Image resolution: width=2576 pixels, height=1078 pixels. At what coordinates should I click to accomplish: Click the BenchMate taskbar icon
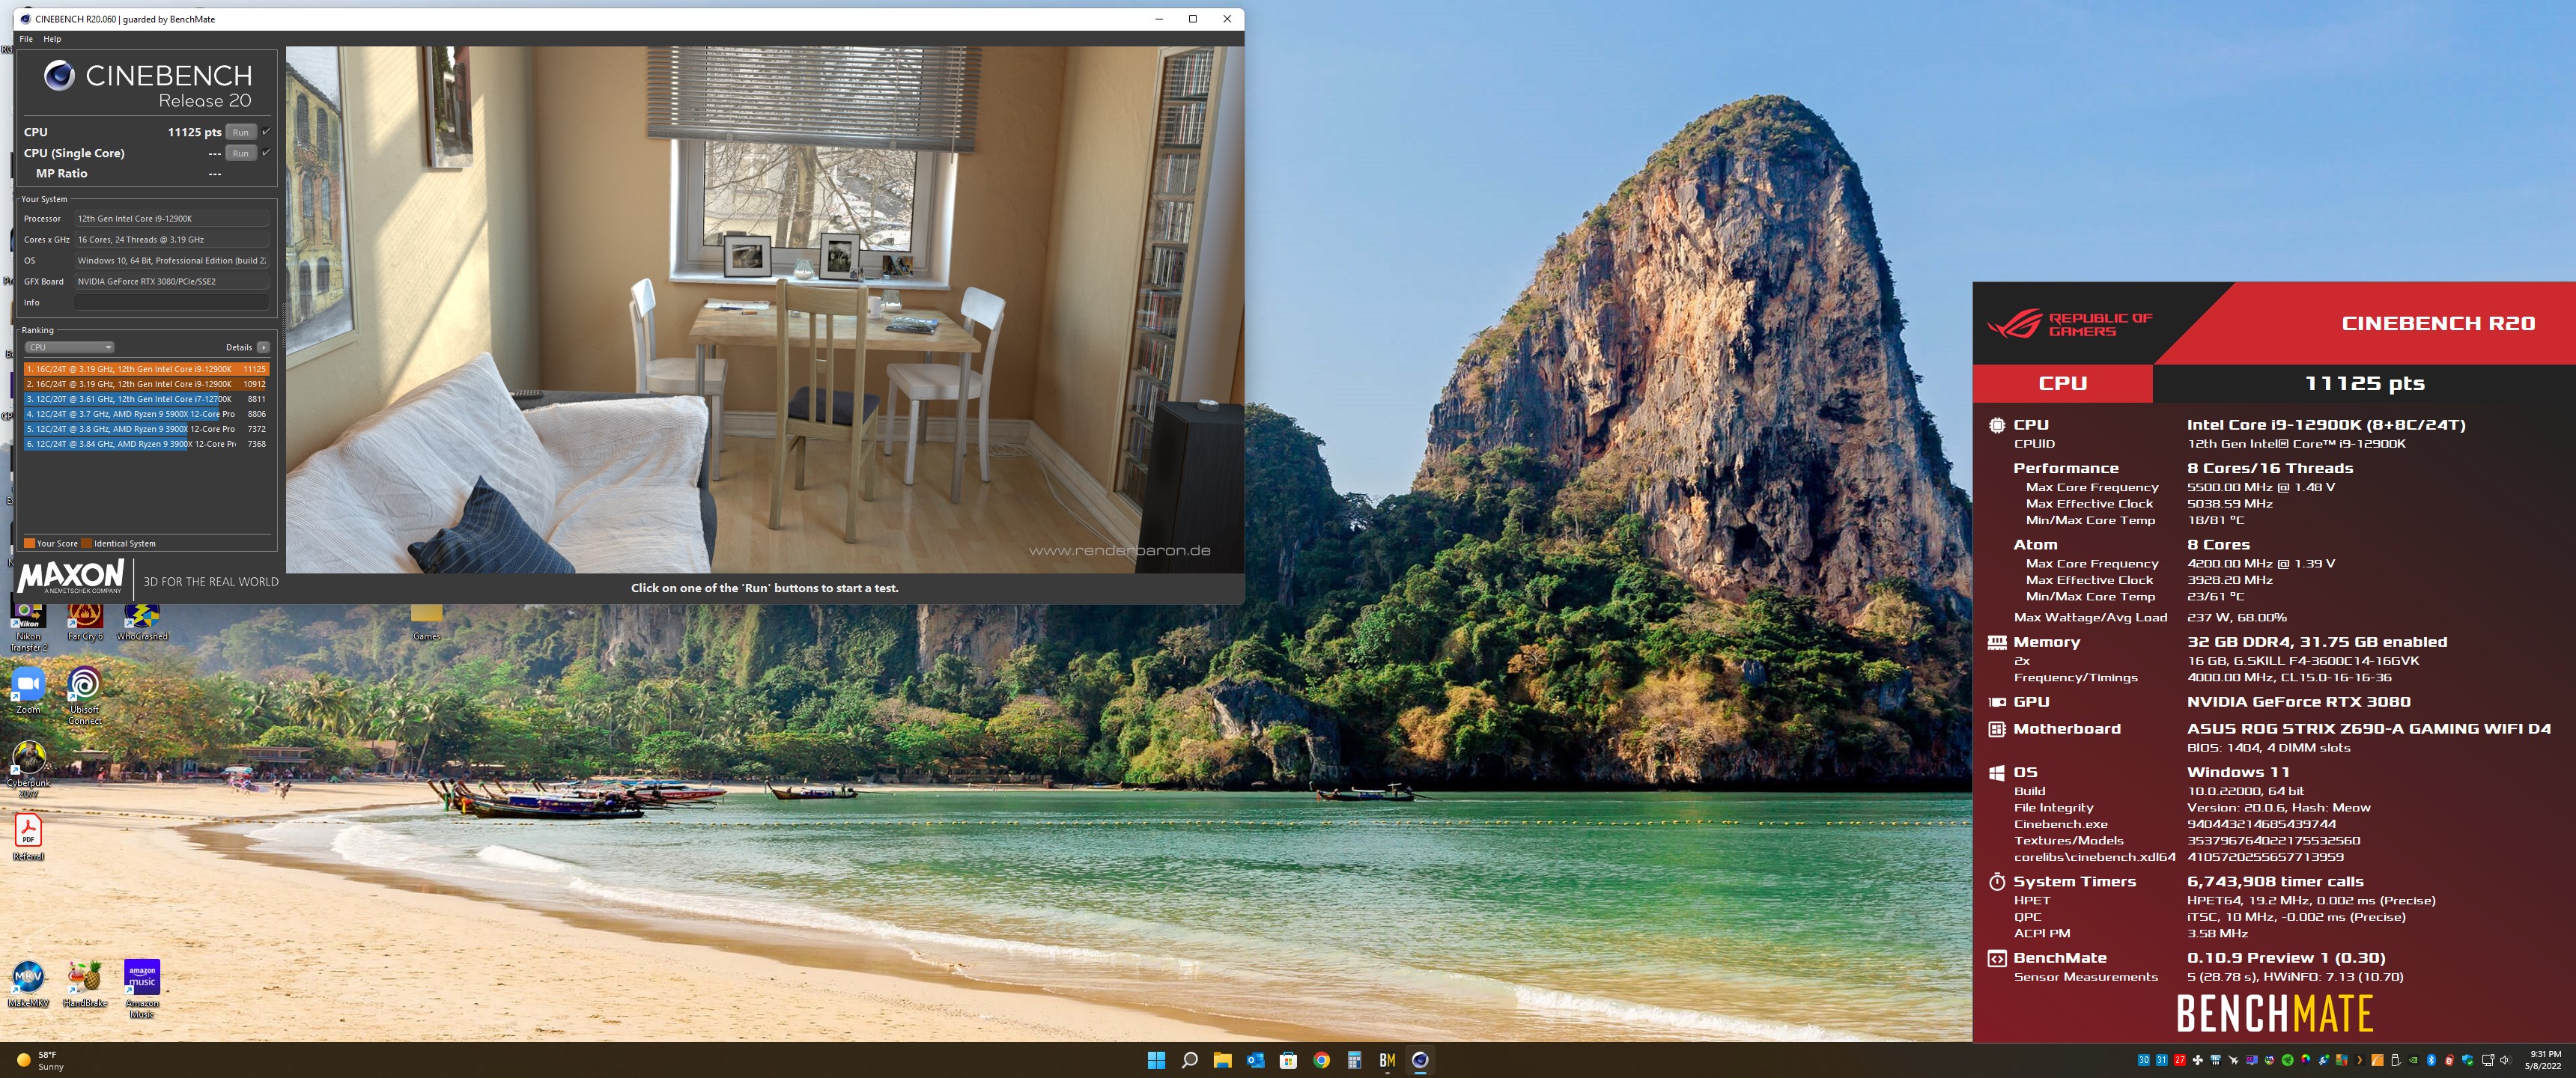tap(1387, 1060)
